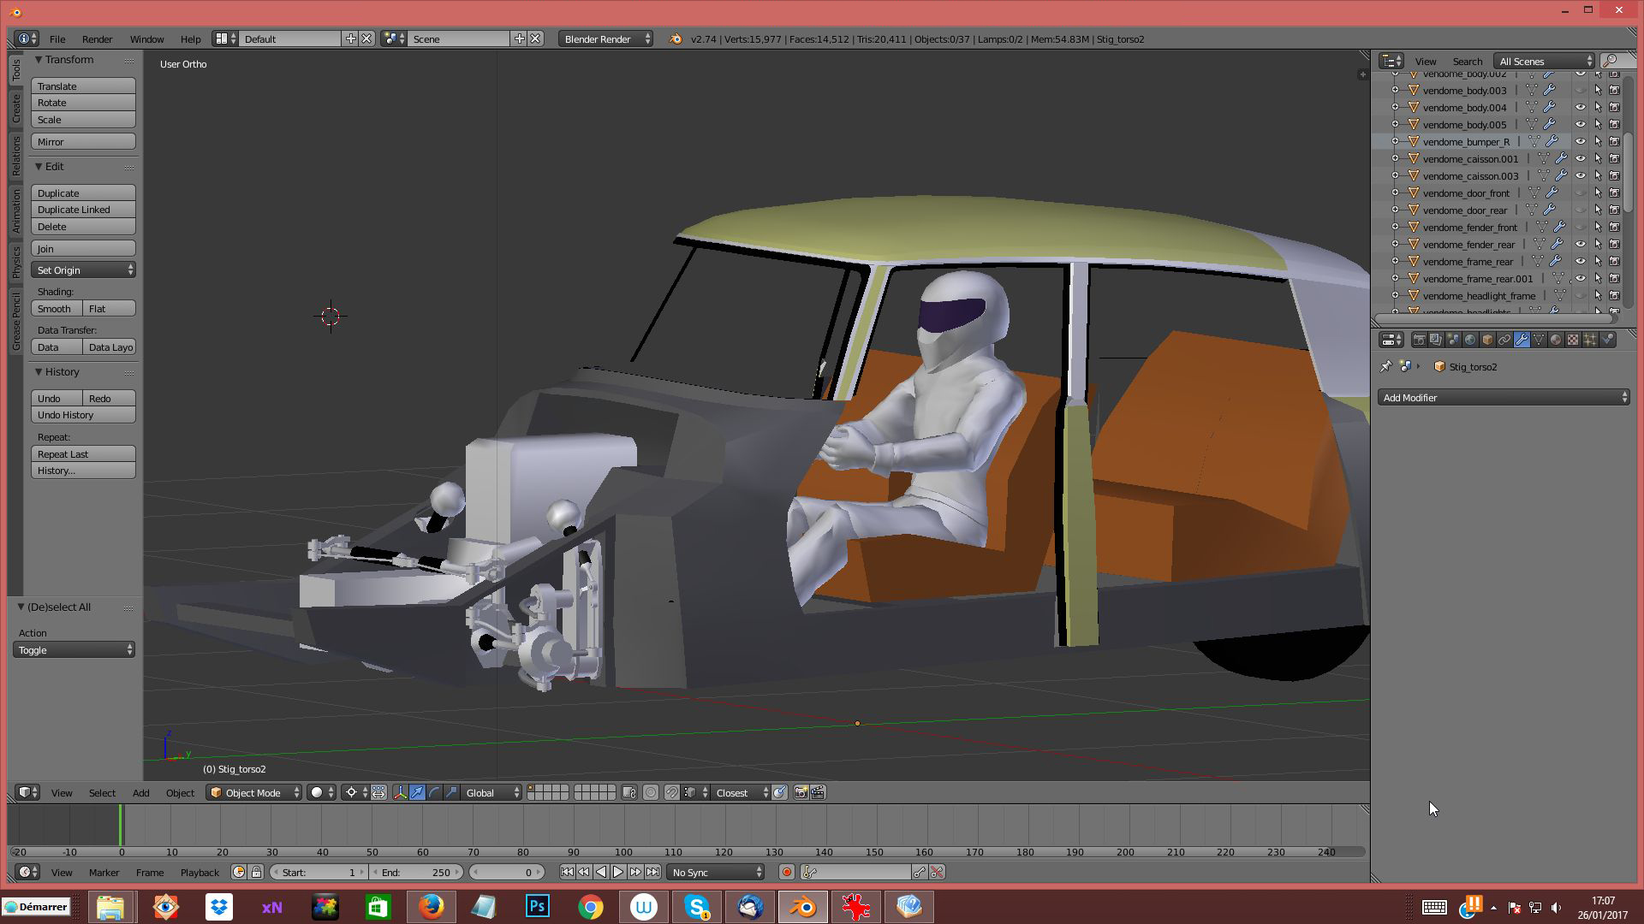
Task: Select the translate manipulator arrow icon
Action: 417,792
